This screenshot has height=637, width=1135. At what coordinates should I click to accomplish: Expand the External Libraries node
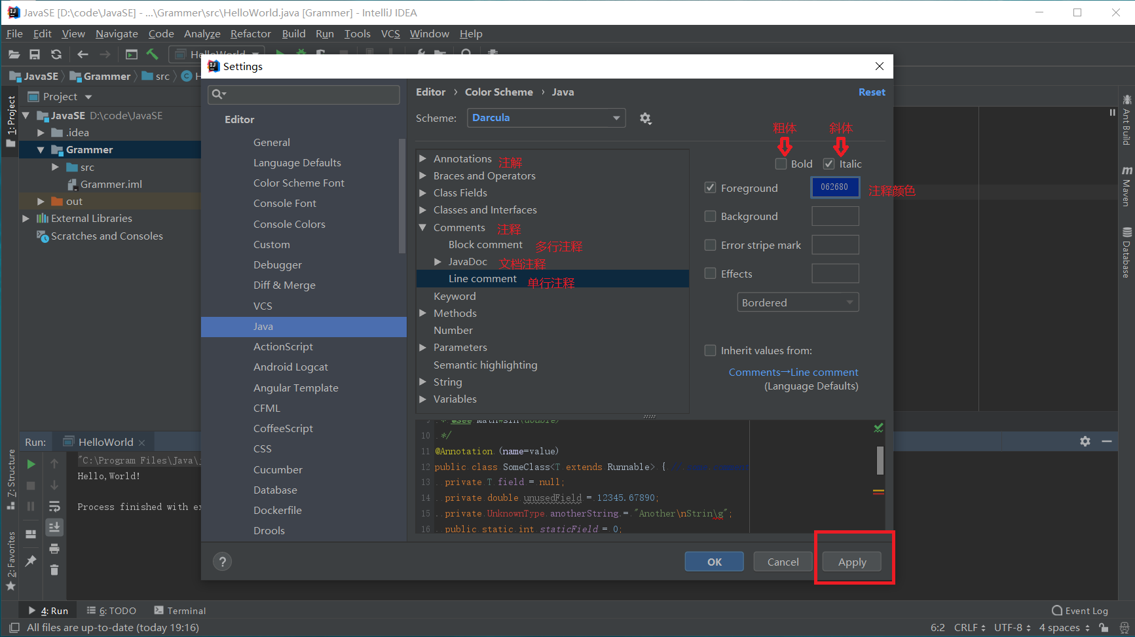26,219
